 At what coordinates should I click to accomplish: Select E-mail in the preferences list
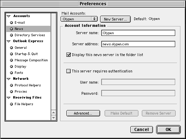tap(29, 23)
